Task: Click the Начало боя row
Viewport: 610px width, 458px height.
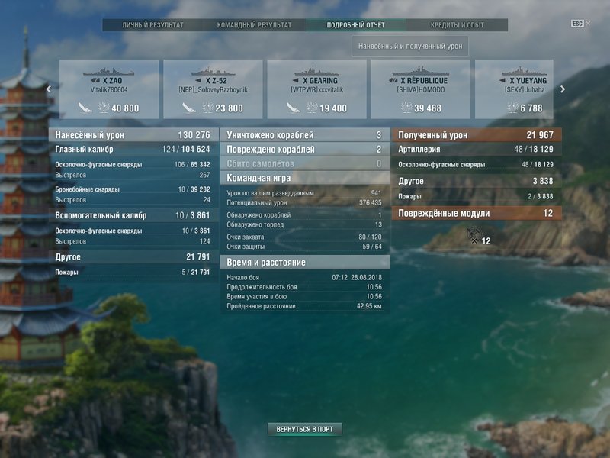Action: [305, 277]
